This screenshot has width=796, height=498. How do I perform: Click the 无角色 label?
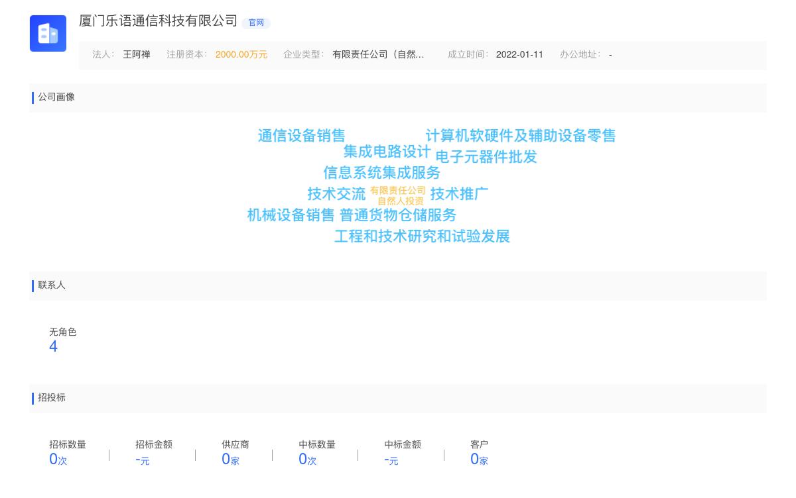point(63,332)
